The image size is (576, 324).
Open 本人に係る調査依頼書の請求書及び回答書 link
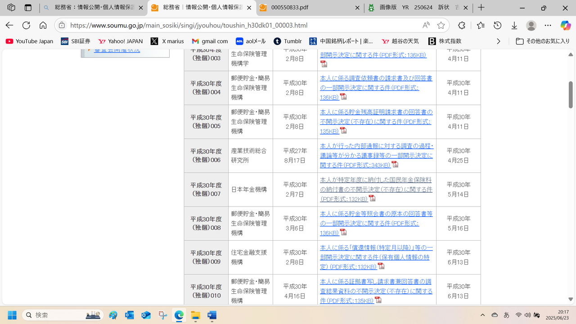[x=376, y=88]
